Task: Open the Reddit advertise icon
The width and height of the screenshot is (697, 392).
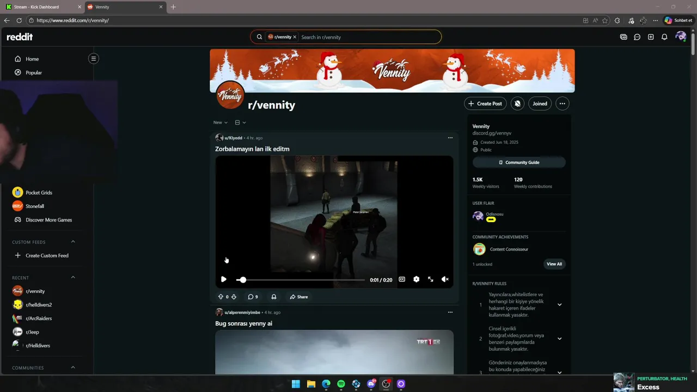Action: 623,37
